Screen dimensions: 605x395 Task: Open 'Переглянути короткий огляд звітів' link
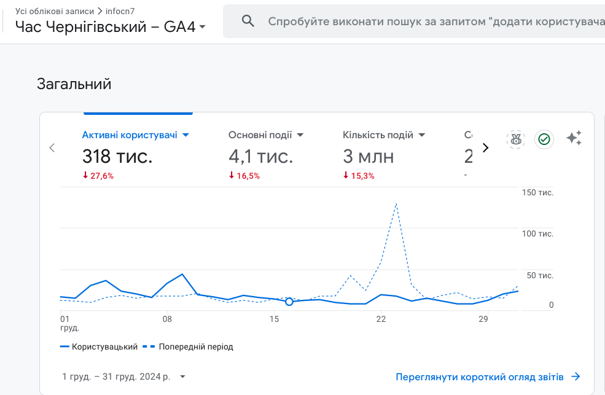point(480,377)
